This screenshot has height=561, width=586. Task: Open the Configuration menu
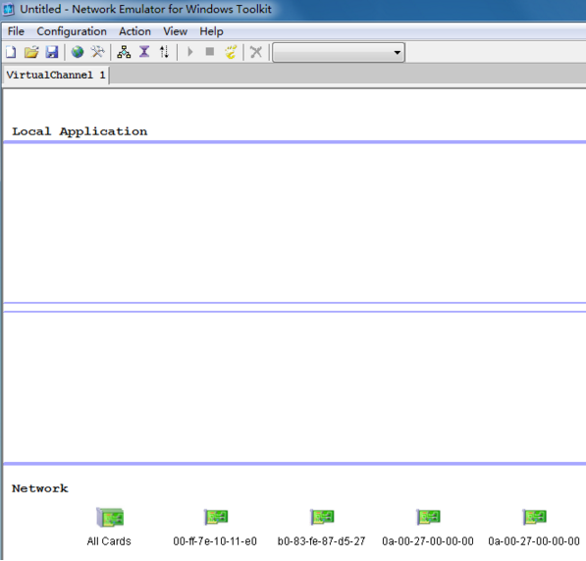coord(72,31)
